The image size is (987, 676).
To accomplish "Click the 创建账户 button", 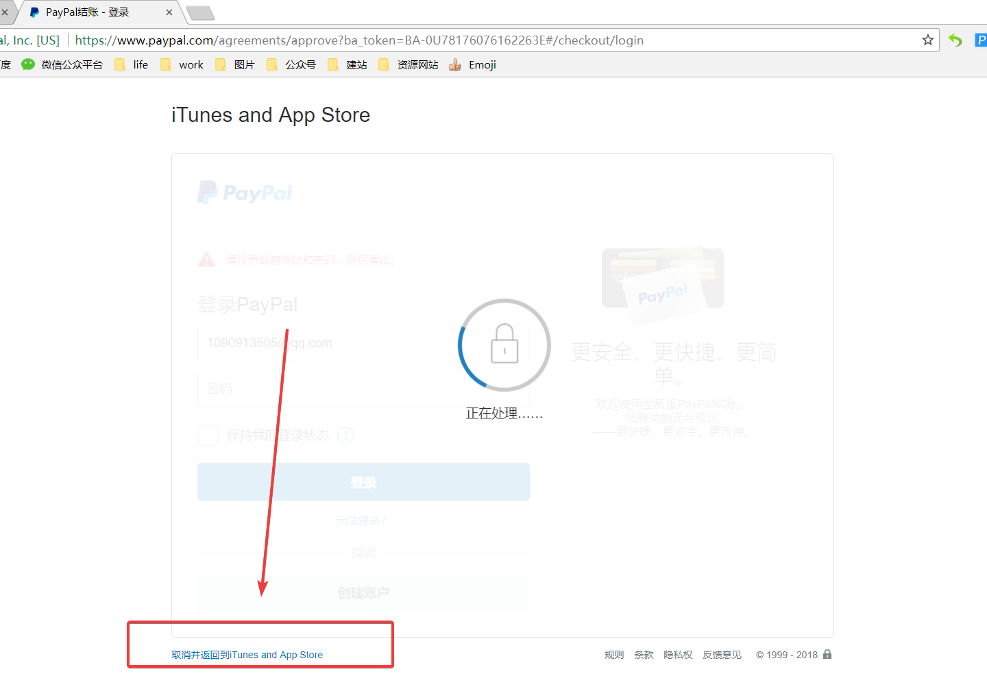I will tap(363, 592).
